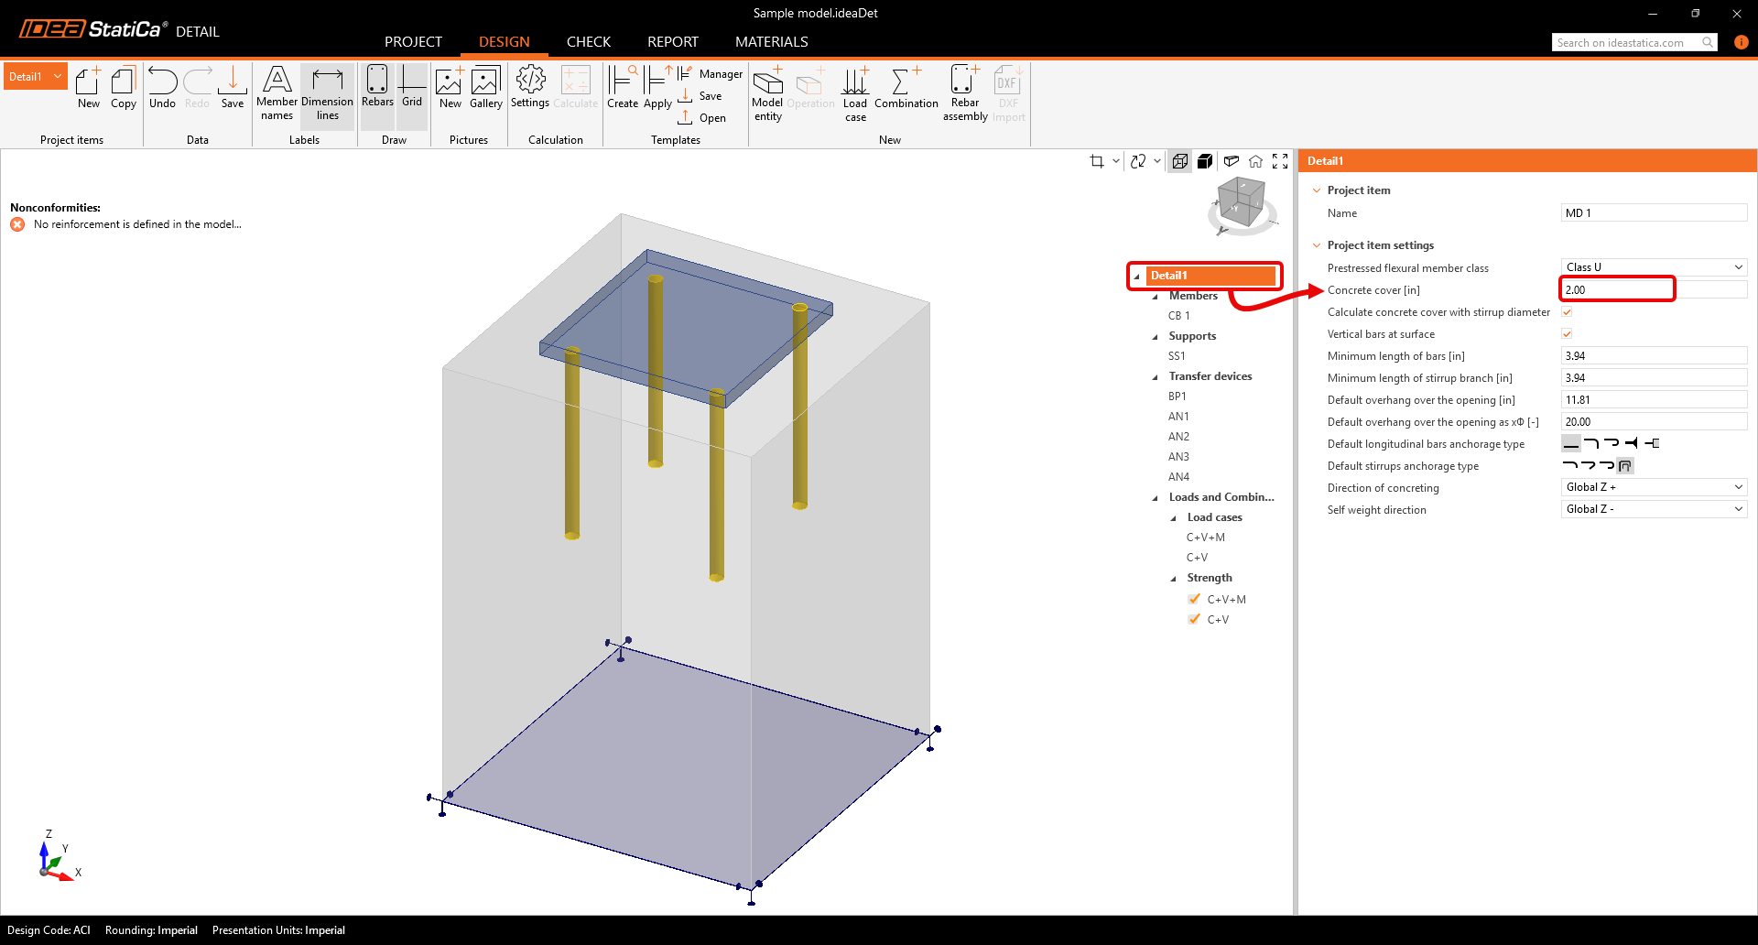Disable Vertical bars at surface
The image size is (1758, 945).
pyautogui.click(x=1567, y=333)
